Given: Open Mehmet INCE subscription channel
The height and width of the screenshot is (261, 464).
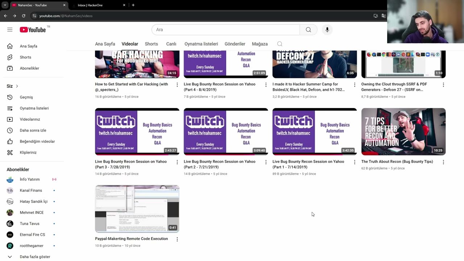Looking at the screenshot, I should (x=32, y=212).
